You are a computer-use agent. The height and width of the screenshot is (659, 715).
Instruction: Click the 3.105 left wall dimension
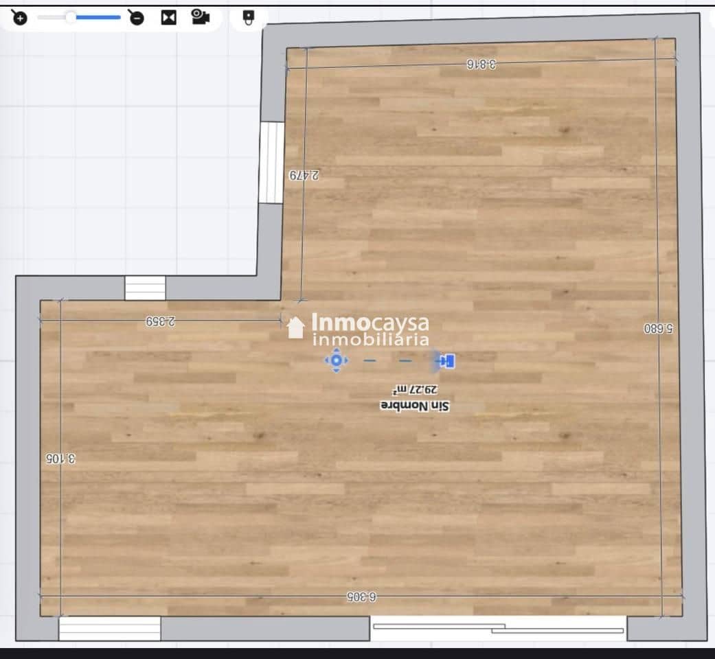point(60,458)
